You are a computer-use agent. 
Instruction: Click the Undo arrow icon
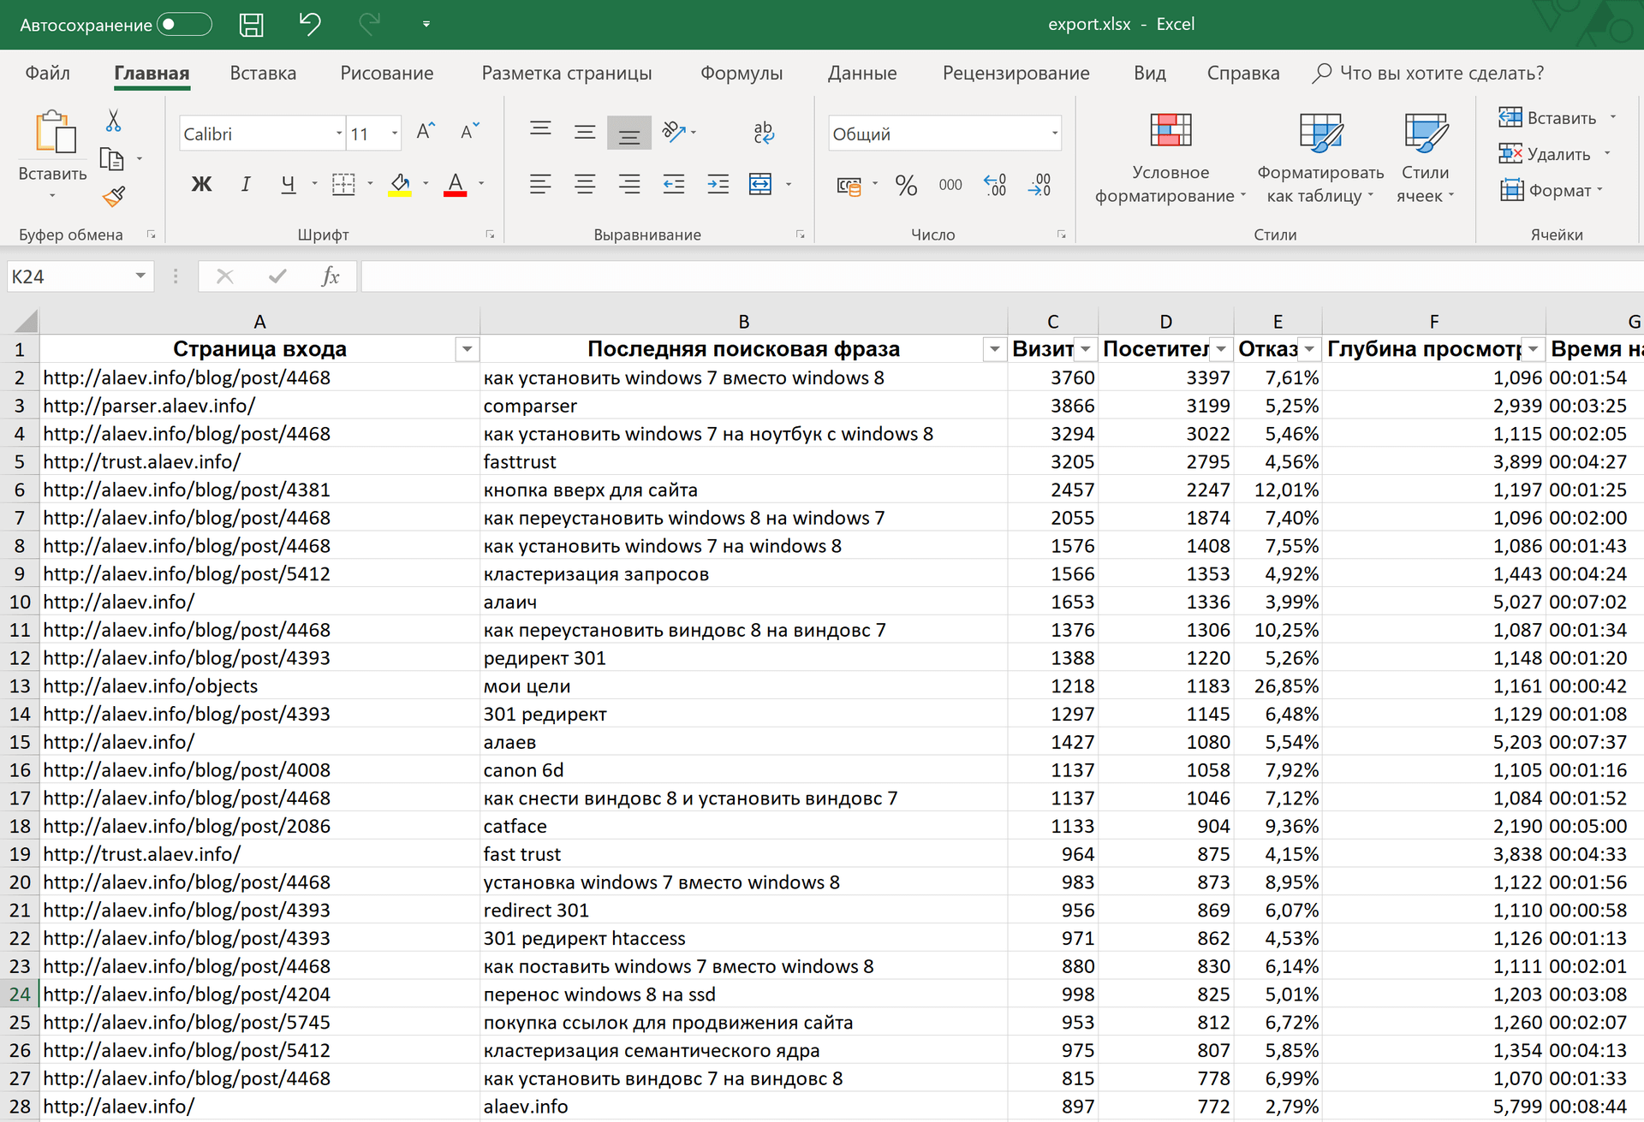310,24
